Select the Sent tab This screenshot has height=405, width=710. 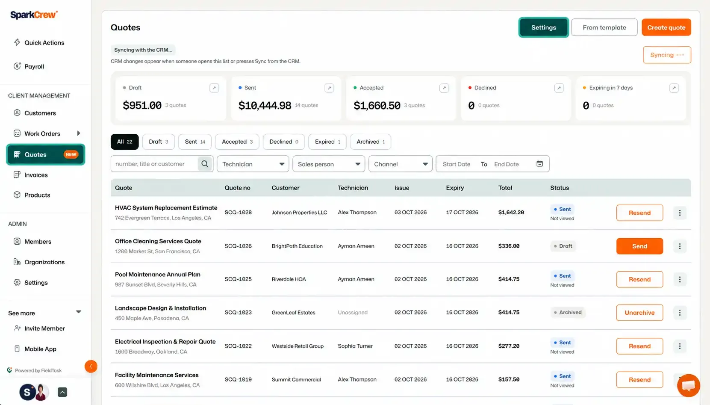(195, 142)
